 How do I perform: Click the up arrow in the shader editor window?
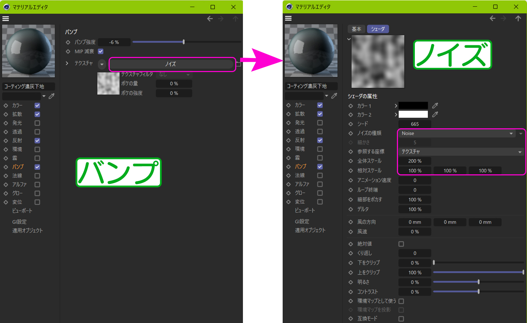(518, 18)
